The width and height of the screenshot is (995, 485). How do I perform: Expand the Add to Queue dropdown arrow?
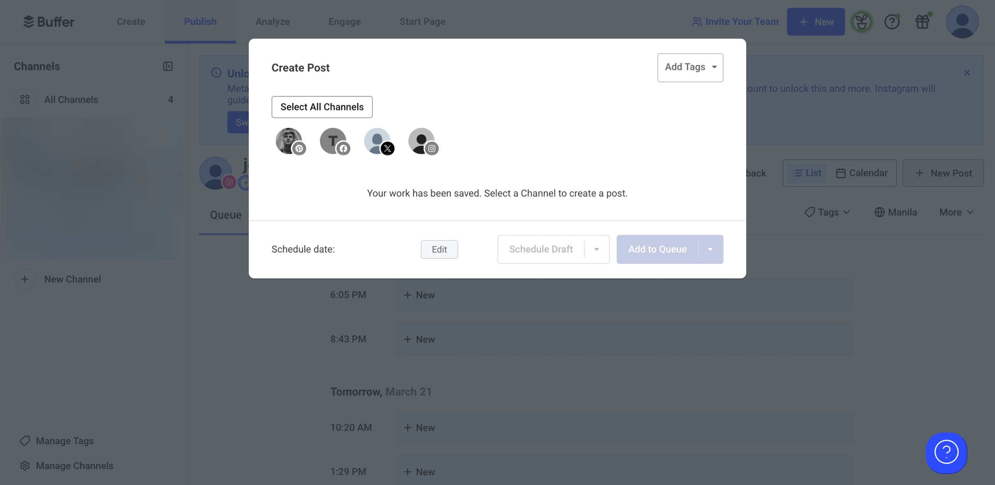point(710,249)
